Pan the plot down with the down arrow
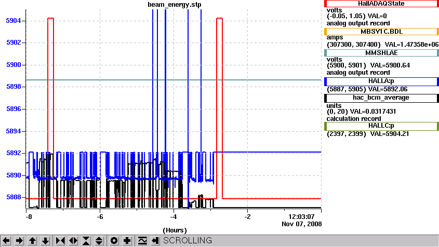 coord(45,241)
